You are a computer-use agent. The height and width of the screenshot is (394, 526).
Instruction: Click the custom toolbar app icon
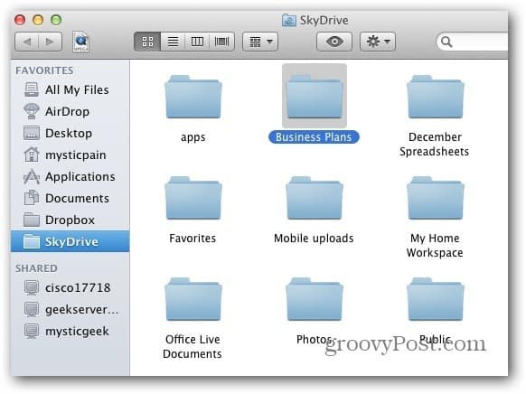80,42
